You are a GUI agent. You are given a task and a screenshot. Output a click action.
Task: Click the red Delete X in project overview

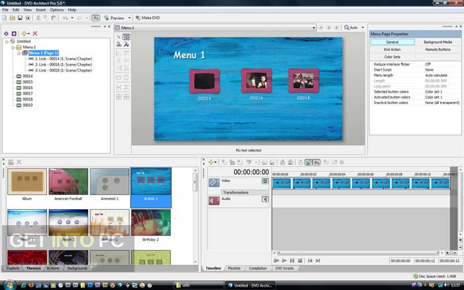[35, 33]
